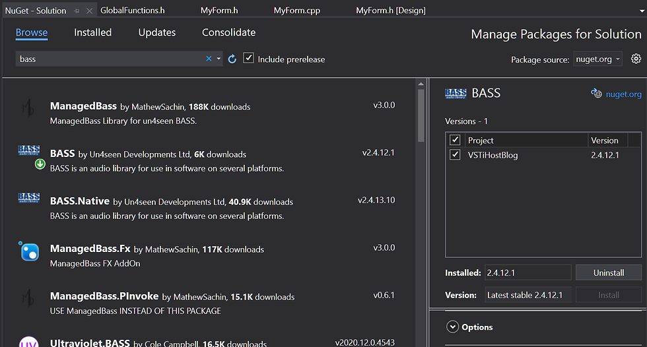Image resolution: width=647 pixels, height=347 pixels.
Task: Open the Package source dropdown
Action: click(x=597, y=59)
